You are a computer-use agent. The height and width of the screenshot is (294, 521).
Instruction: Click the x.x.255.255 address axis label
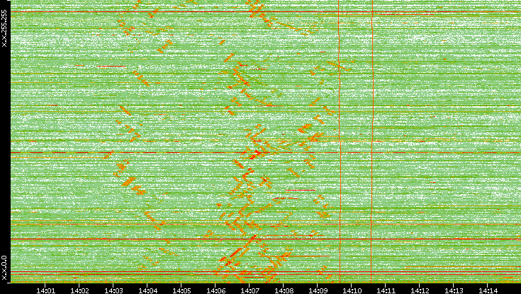[4, 28]
